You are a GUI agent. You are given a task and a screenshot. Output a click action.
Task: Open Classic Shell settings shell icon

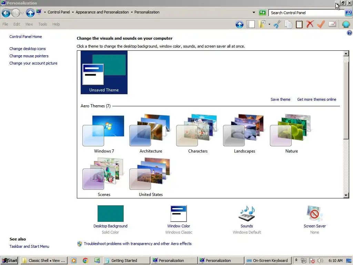(x=346, y=24)
